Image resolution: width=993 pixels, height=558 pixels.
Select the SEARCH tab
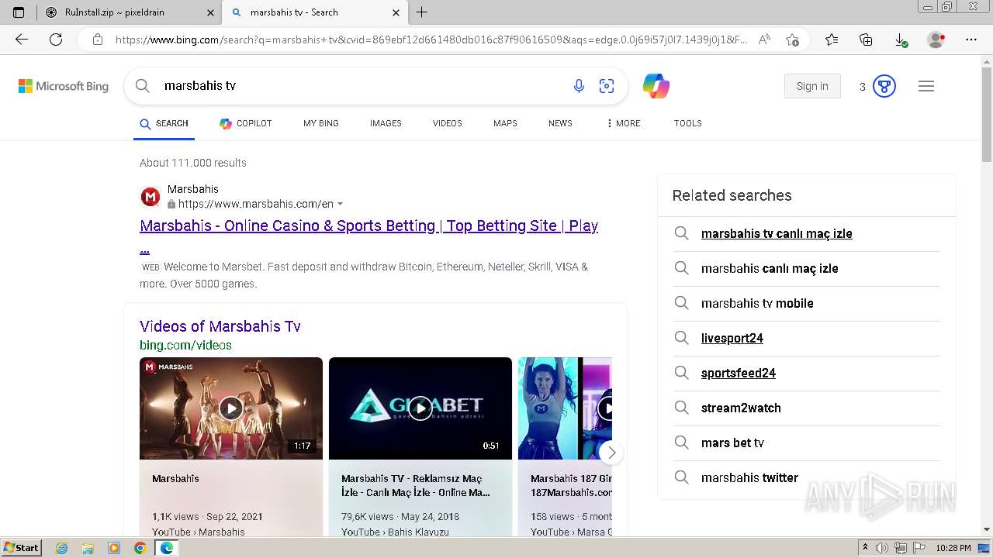[164, 124]
